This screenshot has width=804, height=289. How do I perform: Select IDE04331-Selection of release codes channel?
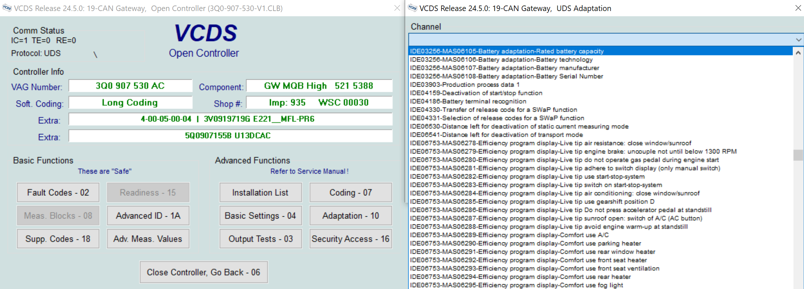point(601,118)
